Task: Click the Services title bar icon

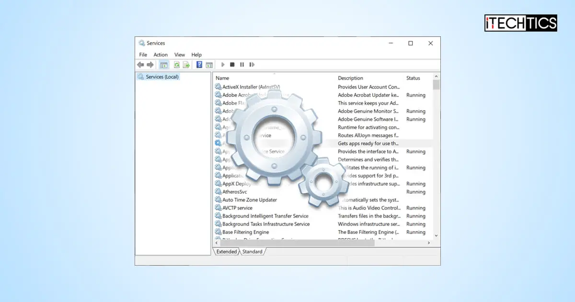Action: [141, 43]
